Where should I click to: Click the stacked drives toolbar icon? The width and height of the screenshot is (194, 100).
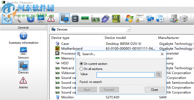[184, 19]
